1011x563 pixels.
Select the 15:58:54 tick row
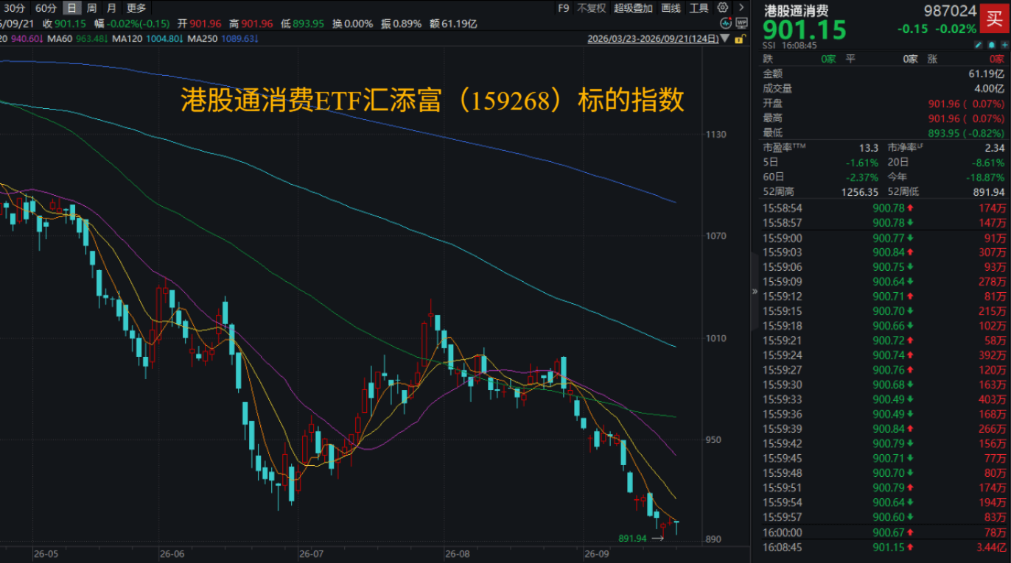click(884, 208)
